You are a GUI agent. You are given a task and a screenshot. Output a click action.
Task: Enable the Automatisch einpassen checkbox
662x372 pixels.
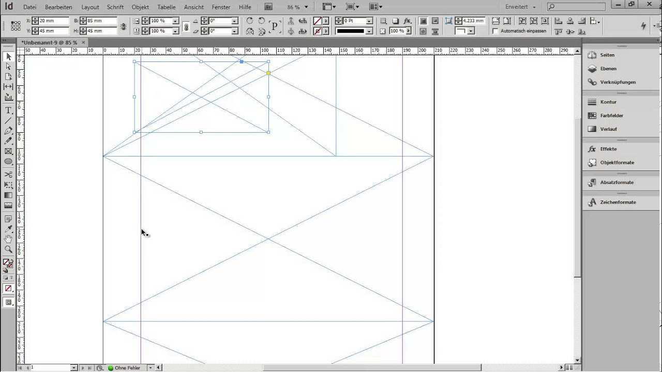point(495,31)
